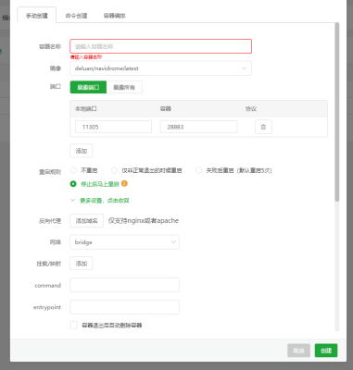Image resolution: width=353 pixels, height=370 pixels.
Task: Select the 不重启 restart option
Action: (73, 170)
